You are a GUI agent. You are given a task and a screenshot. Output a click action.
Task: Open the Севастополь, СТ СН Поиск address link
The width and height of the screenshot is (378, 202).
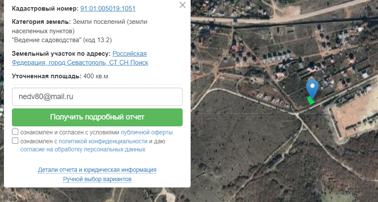coord(80,58)
